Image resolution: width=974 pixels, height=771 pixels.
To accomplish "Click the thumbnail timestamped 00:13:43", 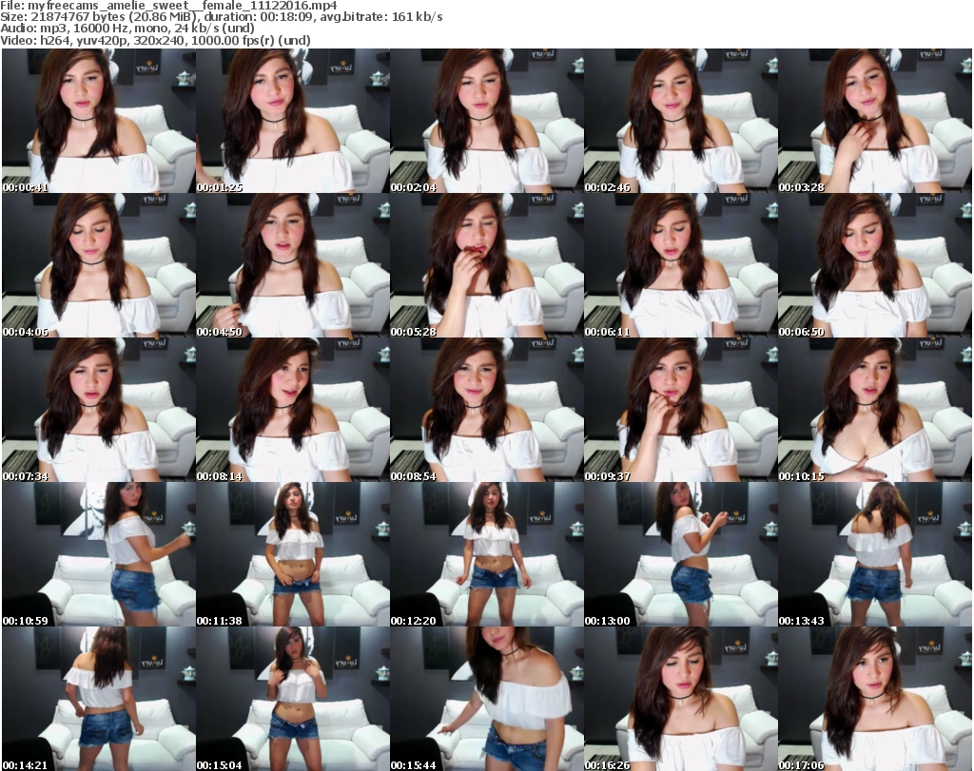I will click(x=874, y=554).
